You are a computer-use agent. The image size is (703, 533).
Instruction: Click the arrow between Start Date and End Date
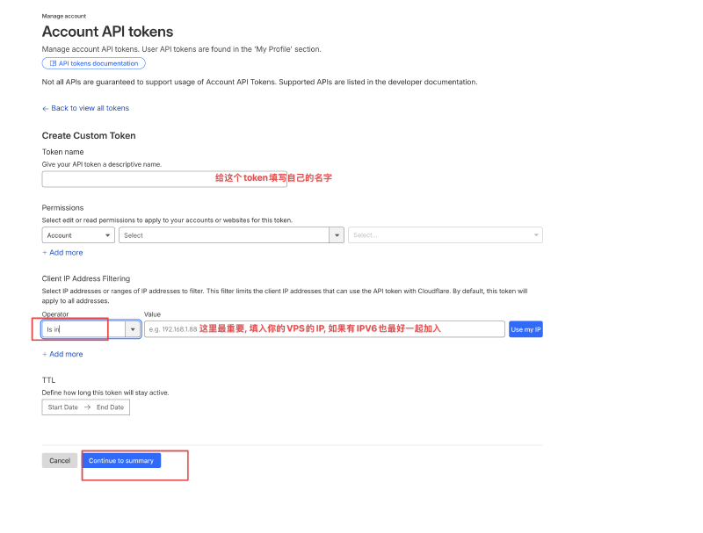pos(87,407)
